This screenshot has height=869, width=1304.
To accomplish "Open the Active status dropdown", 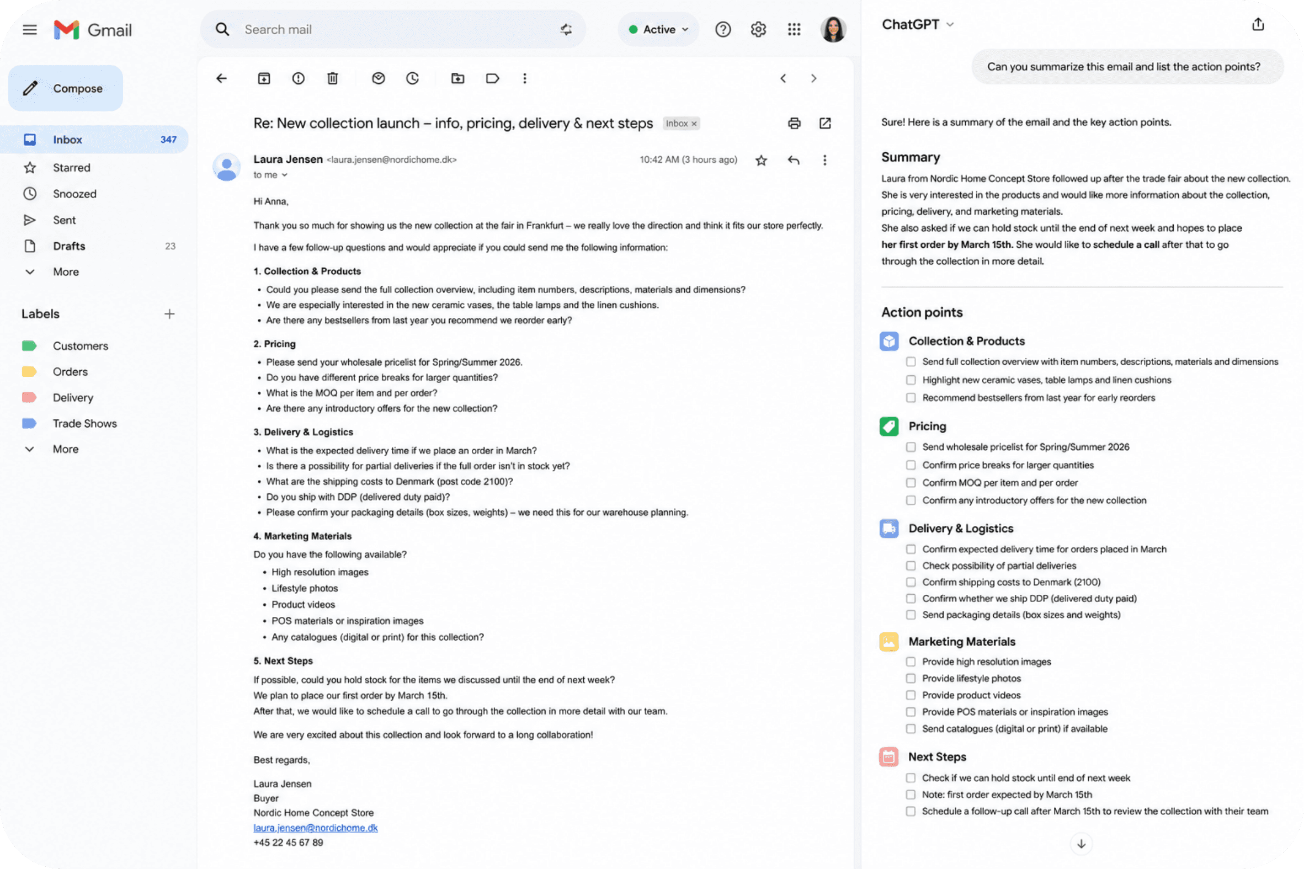I will point(658,29).
